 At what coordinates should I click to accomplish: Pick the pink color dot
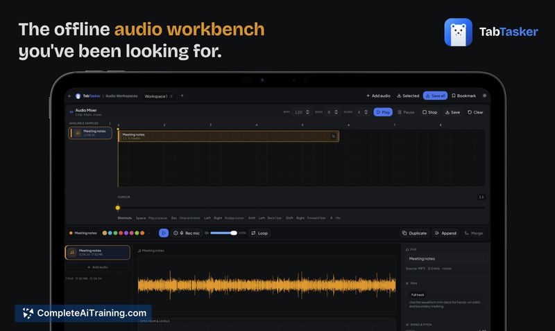pos(131,233)
